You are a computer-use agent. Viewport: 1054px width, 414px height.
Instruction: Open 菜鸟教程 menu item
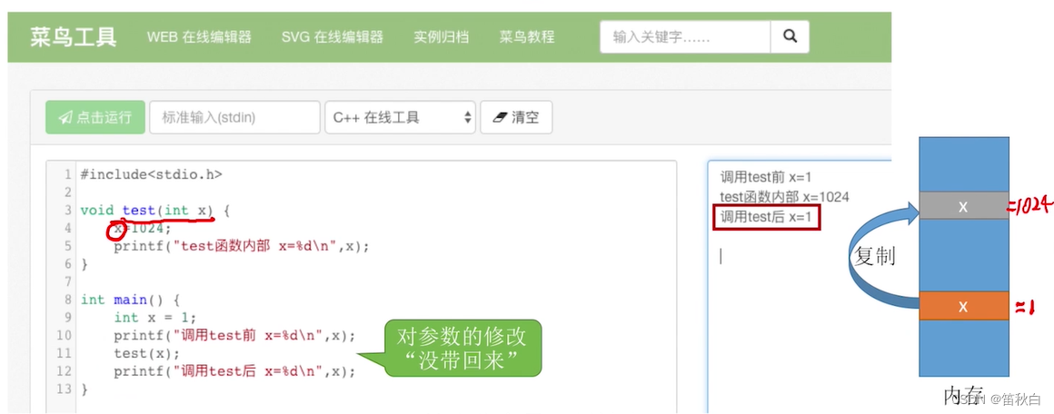coord(527,37)
